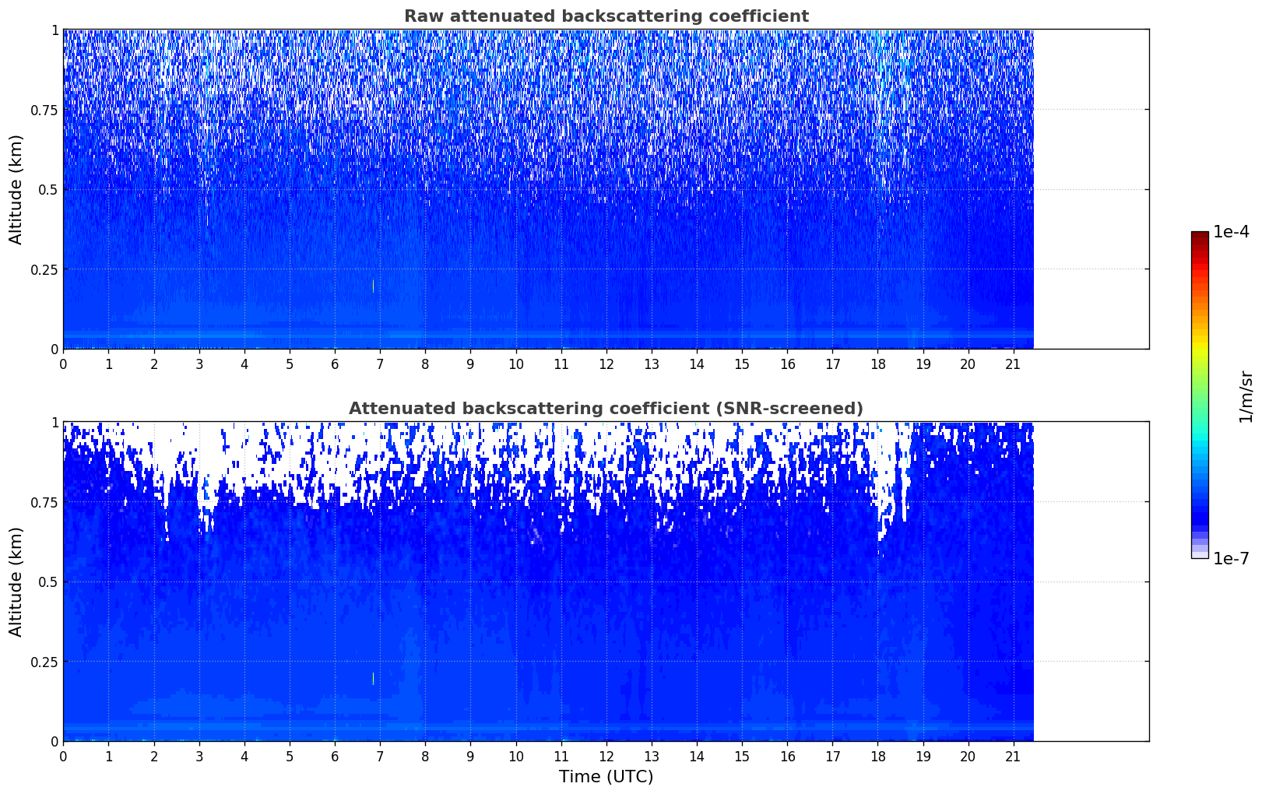Click the "17" time tick under the SNR-screened plot
The image size is (1262, 794).
click(x=832, y=756)
